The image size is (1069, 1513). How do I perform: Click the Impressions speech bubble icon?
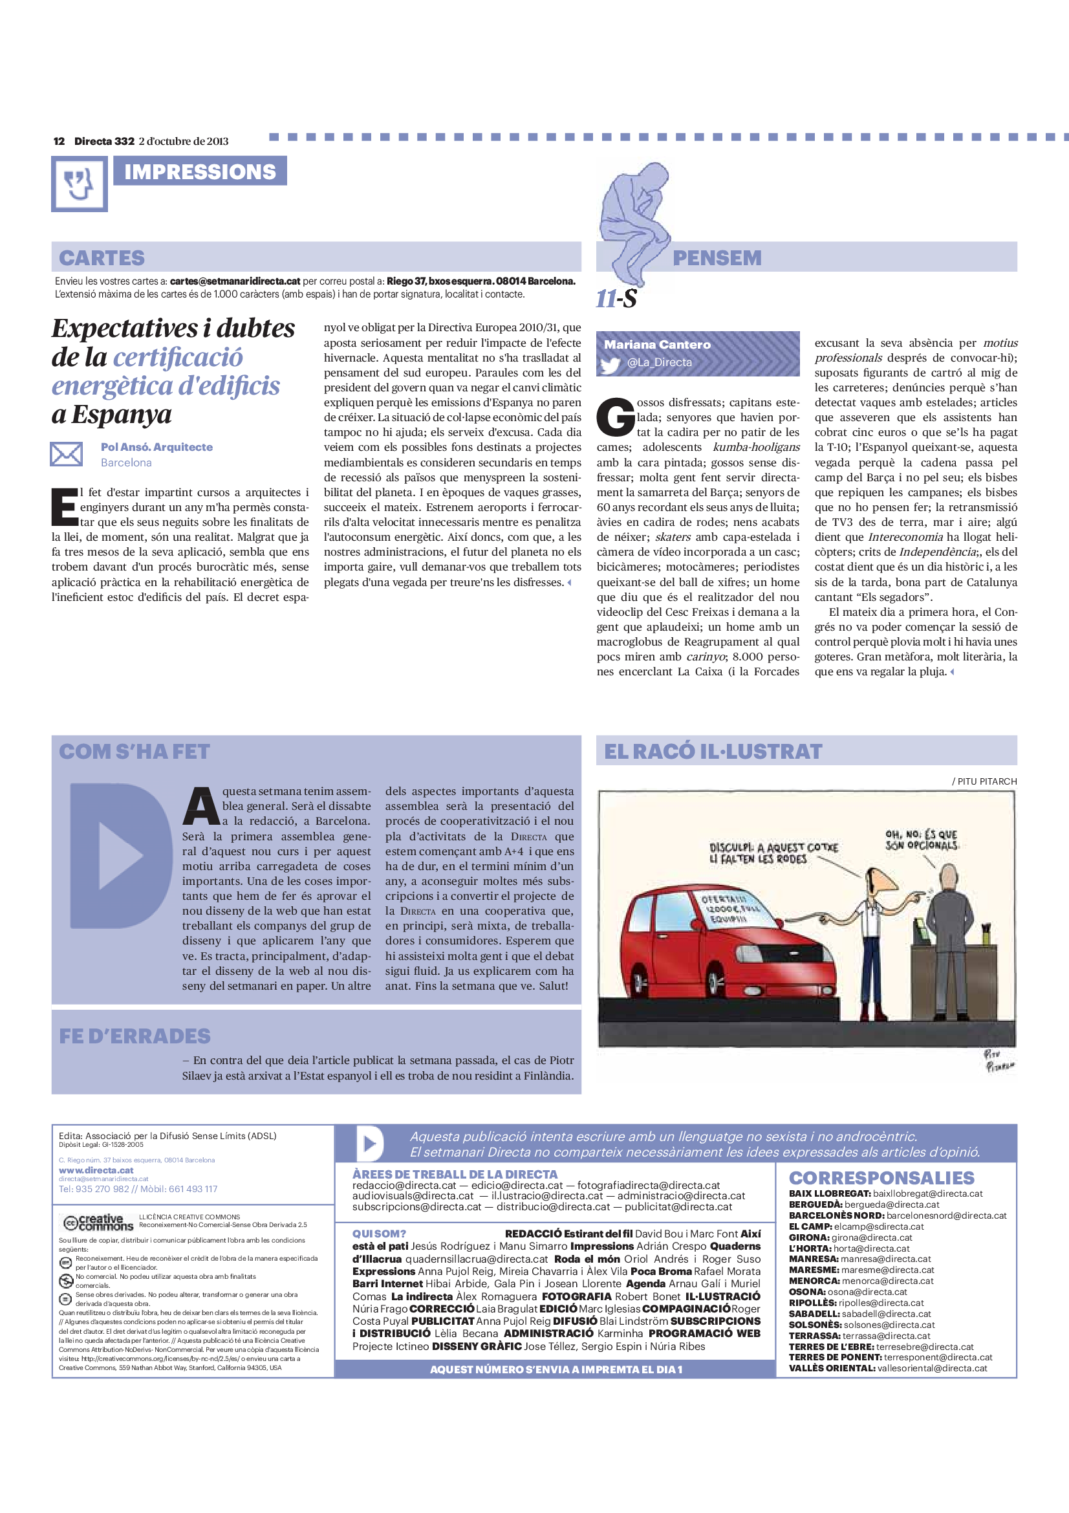click(x=79, y=184)
